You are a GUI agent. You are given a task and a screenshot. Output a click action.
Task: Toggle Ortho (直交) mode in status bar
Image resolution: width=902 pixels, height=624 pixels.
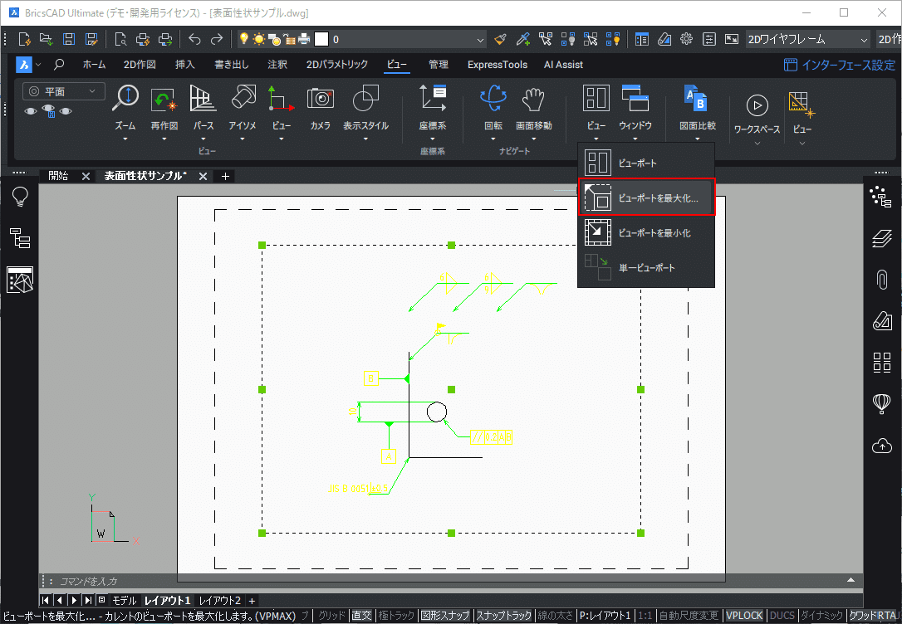click(362, 616)
